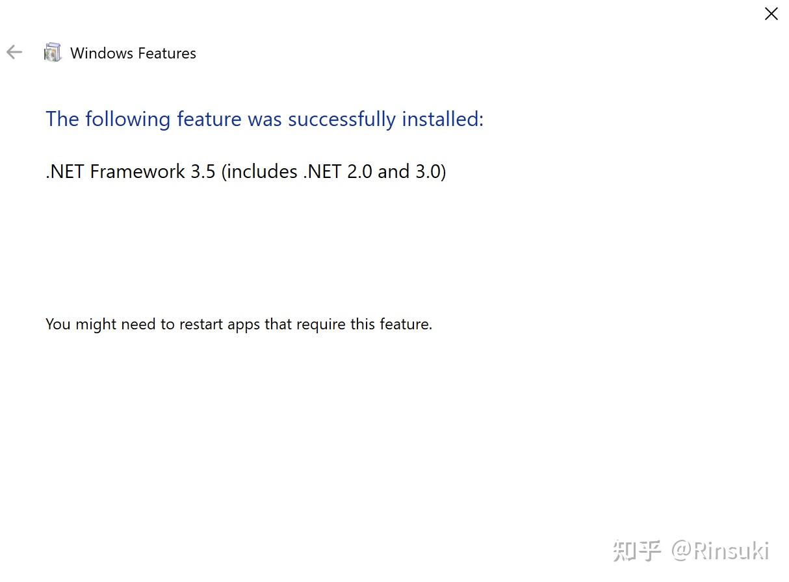
Task: Click the restart apps notice message
Action: click(239, 323)
